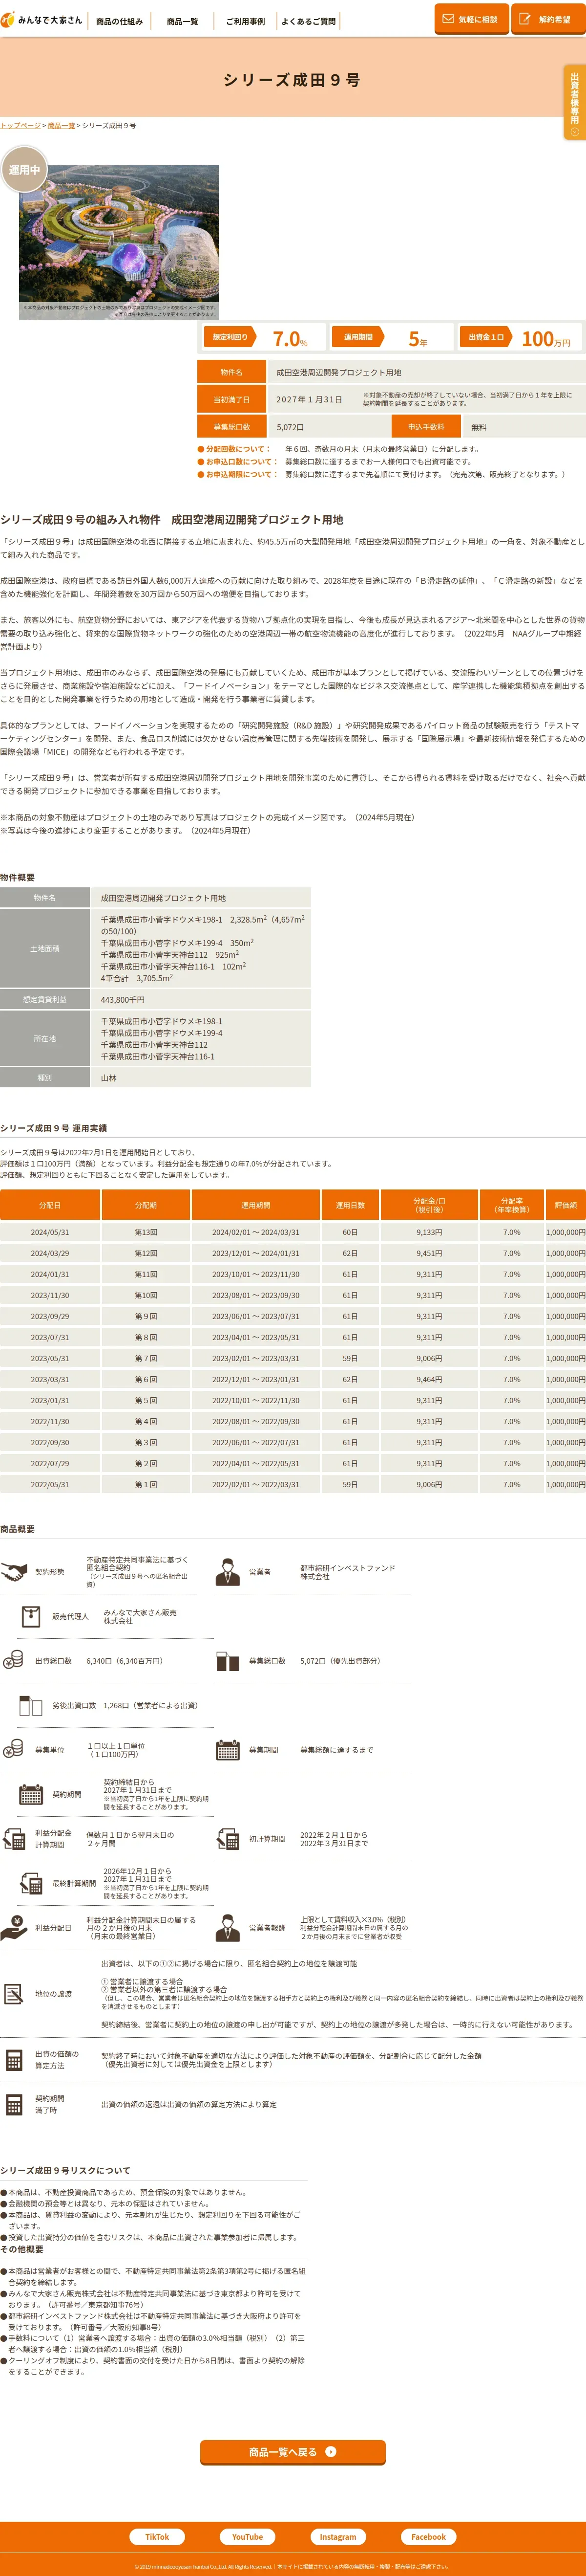Click the 申込手数料 label cell
This screenshot has width=586, height=2576.
pos(426,427)
